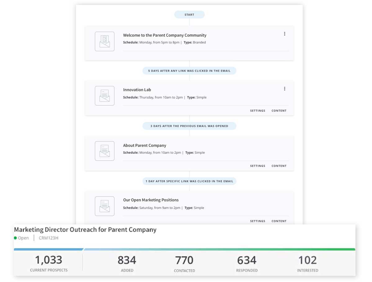Open Content for Open Marketing Positions email
The image size is (372, 282).
[x=279, y=221]
